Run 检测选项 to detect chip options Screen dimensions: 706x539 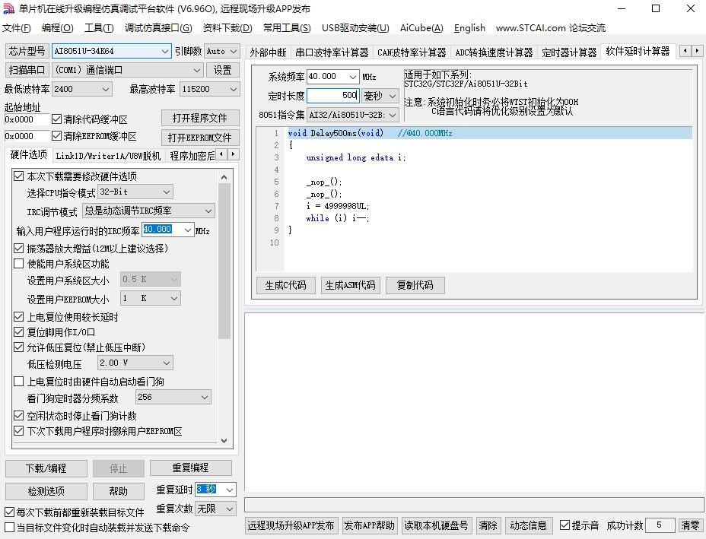tap(46, 490)
